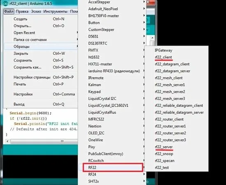226x185 pixels.
Task: Expand RF24 examples submenu
Action: tap(112, 174)
